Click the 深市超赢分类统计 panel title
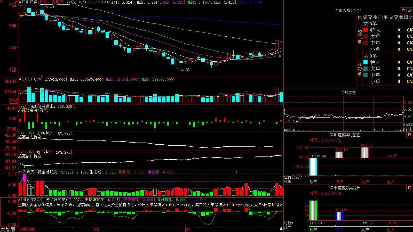Viewport: 413px width, 232px height. tap(345, 188)
